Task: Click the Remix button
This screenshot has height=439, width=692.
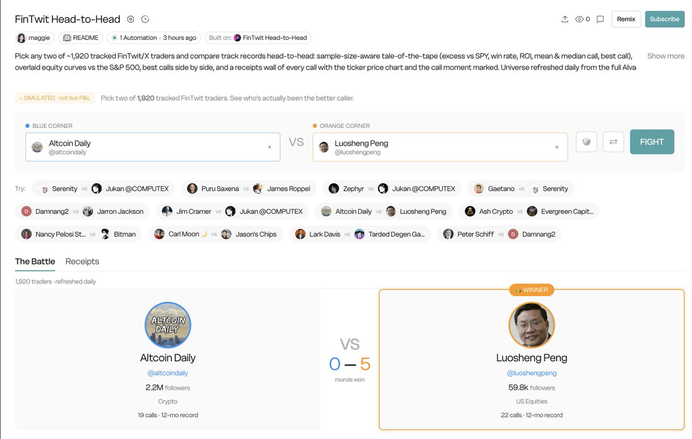Action: [626, 19]
